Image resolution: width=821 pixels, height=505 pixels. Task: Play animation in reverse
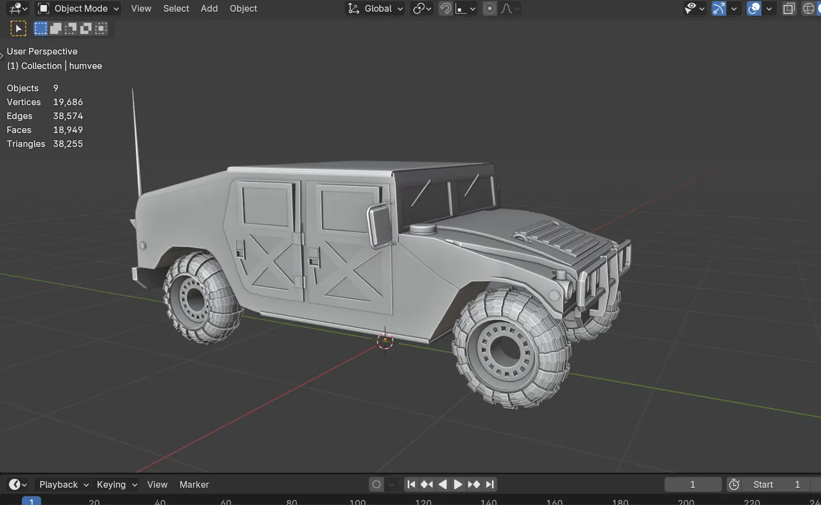click(442, 484)
